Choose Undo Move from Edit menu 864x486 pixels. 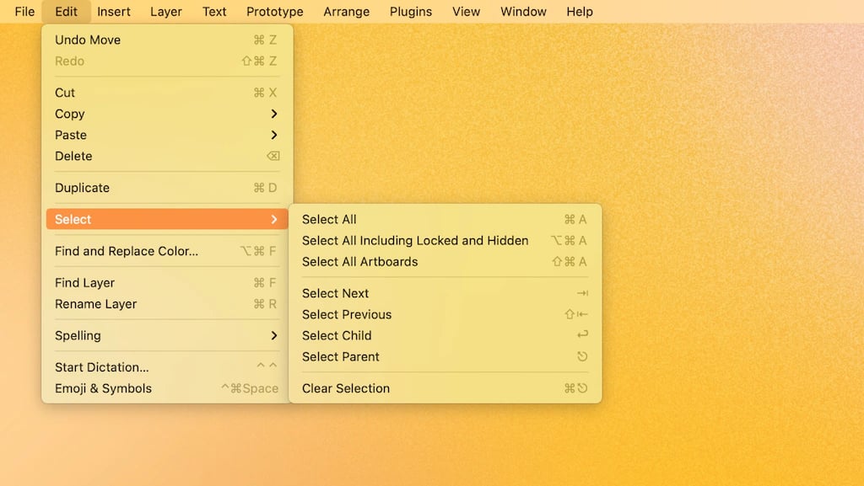pos(167,40)
